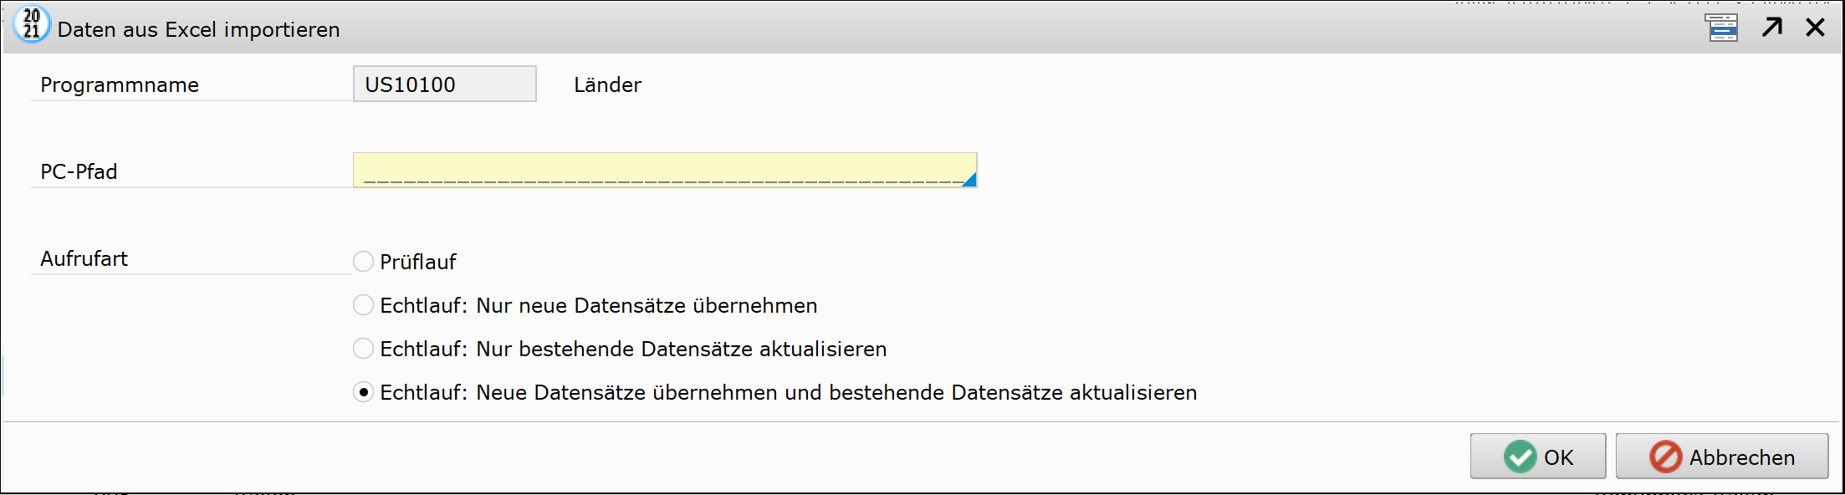The height and width of the screenshot is (495, 1845).
Task: Click the diagonal arrow detach-window icon
Action: pyautogui.click(x=1772, y=28)
